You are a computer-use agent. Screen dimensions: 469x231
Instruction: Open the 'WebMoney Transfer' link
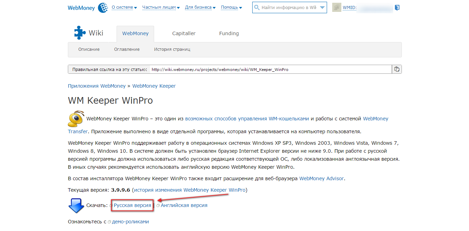(375, 119)
